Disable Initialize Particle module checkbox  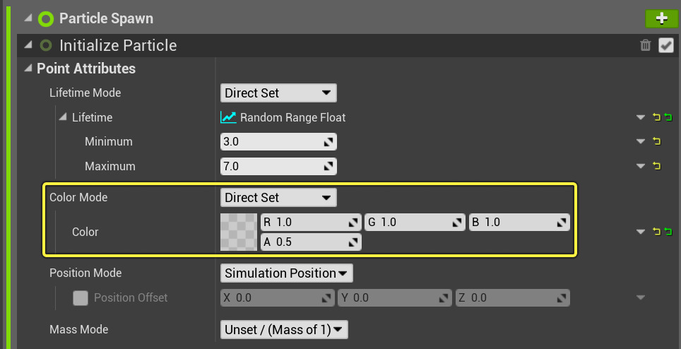[665, 46]
